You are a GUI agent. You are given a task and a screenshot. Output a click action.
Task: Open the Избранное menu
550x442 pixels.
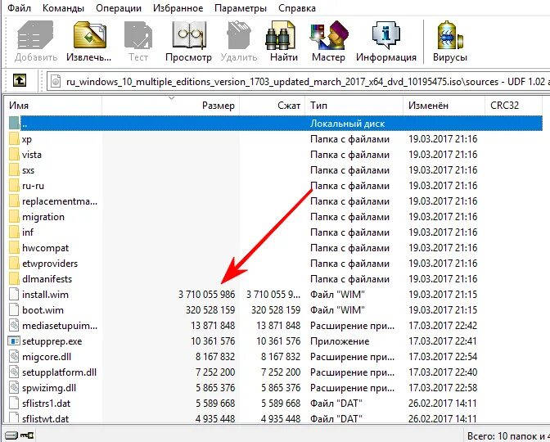178,8
